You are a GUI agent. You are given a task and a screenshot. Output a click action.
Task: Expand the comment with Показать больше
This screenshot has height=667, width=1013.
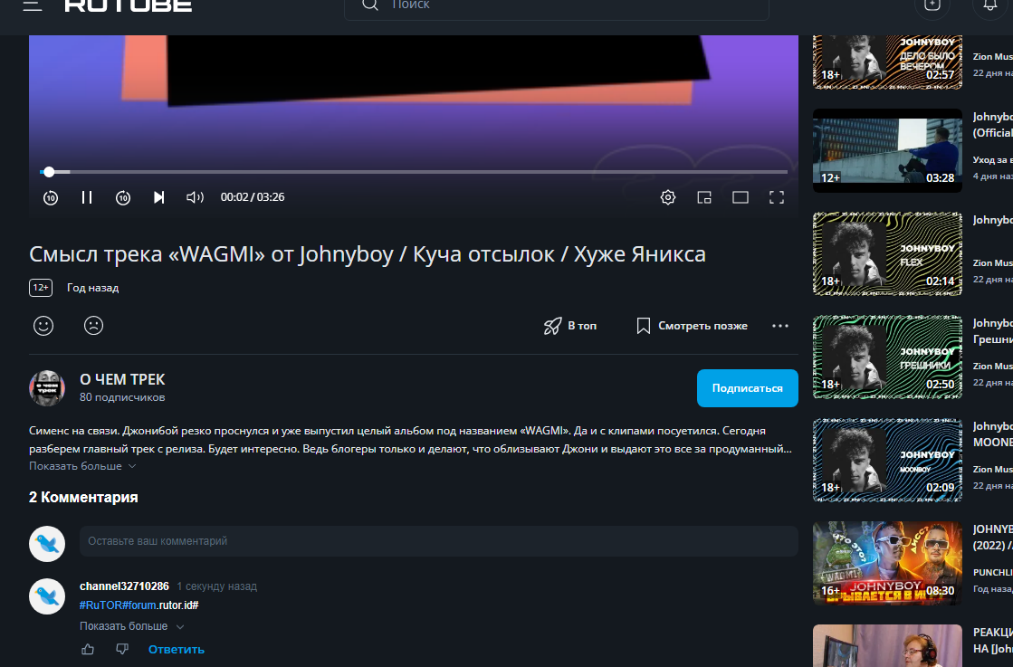(x=132, y=626)
